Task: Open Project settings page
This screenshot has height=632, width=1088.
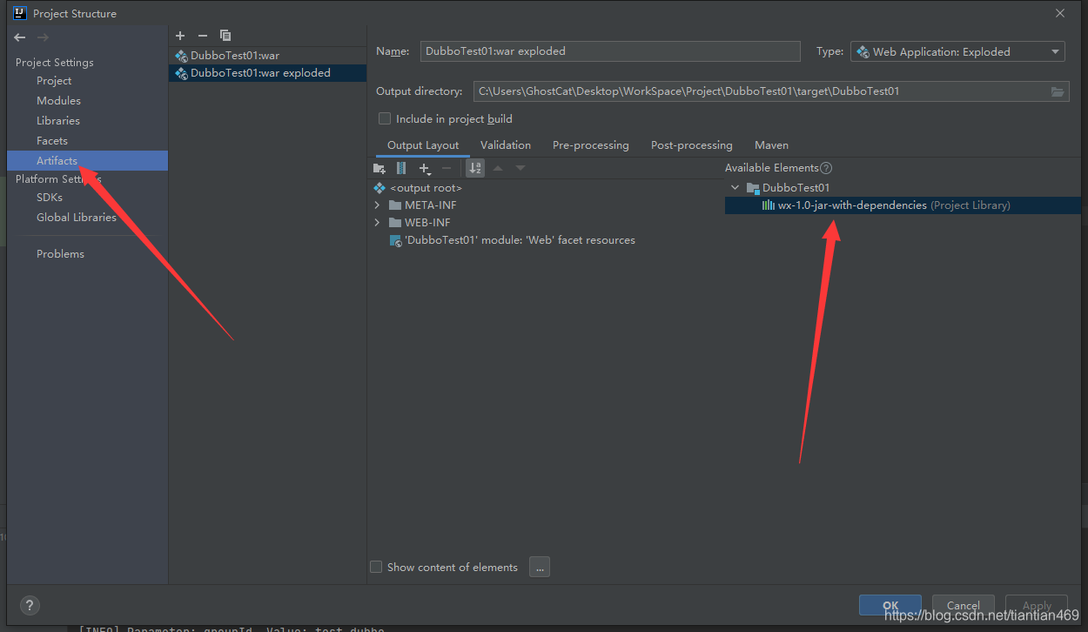Action: pos(54,81)
